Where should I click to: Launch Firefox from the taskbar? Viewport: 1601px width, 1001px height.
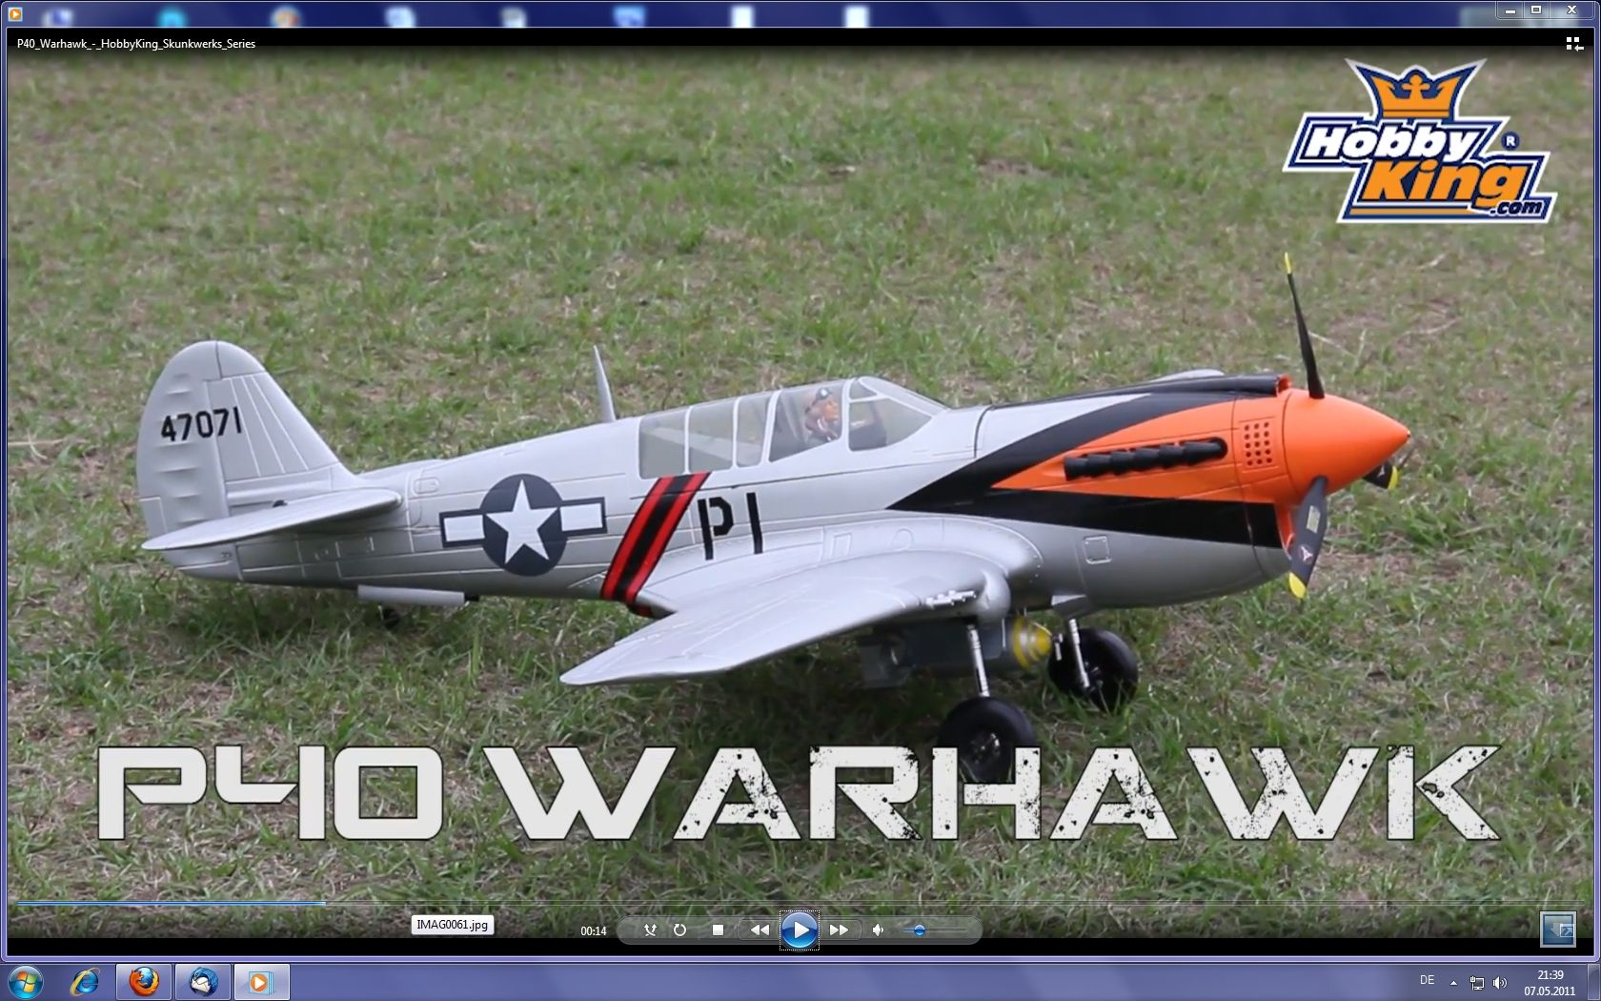click(x=141, y=981)
